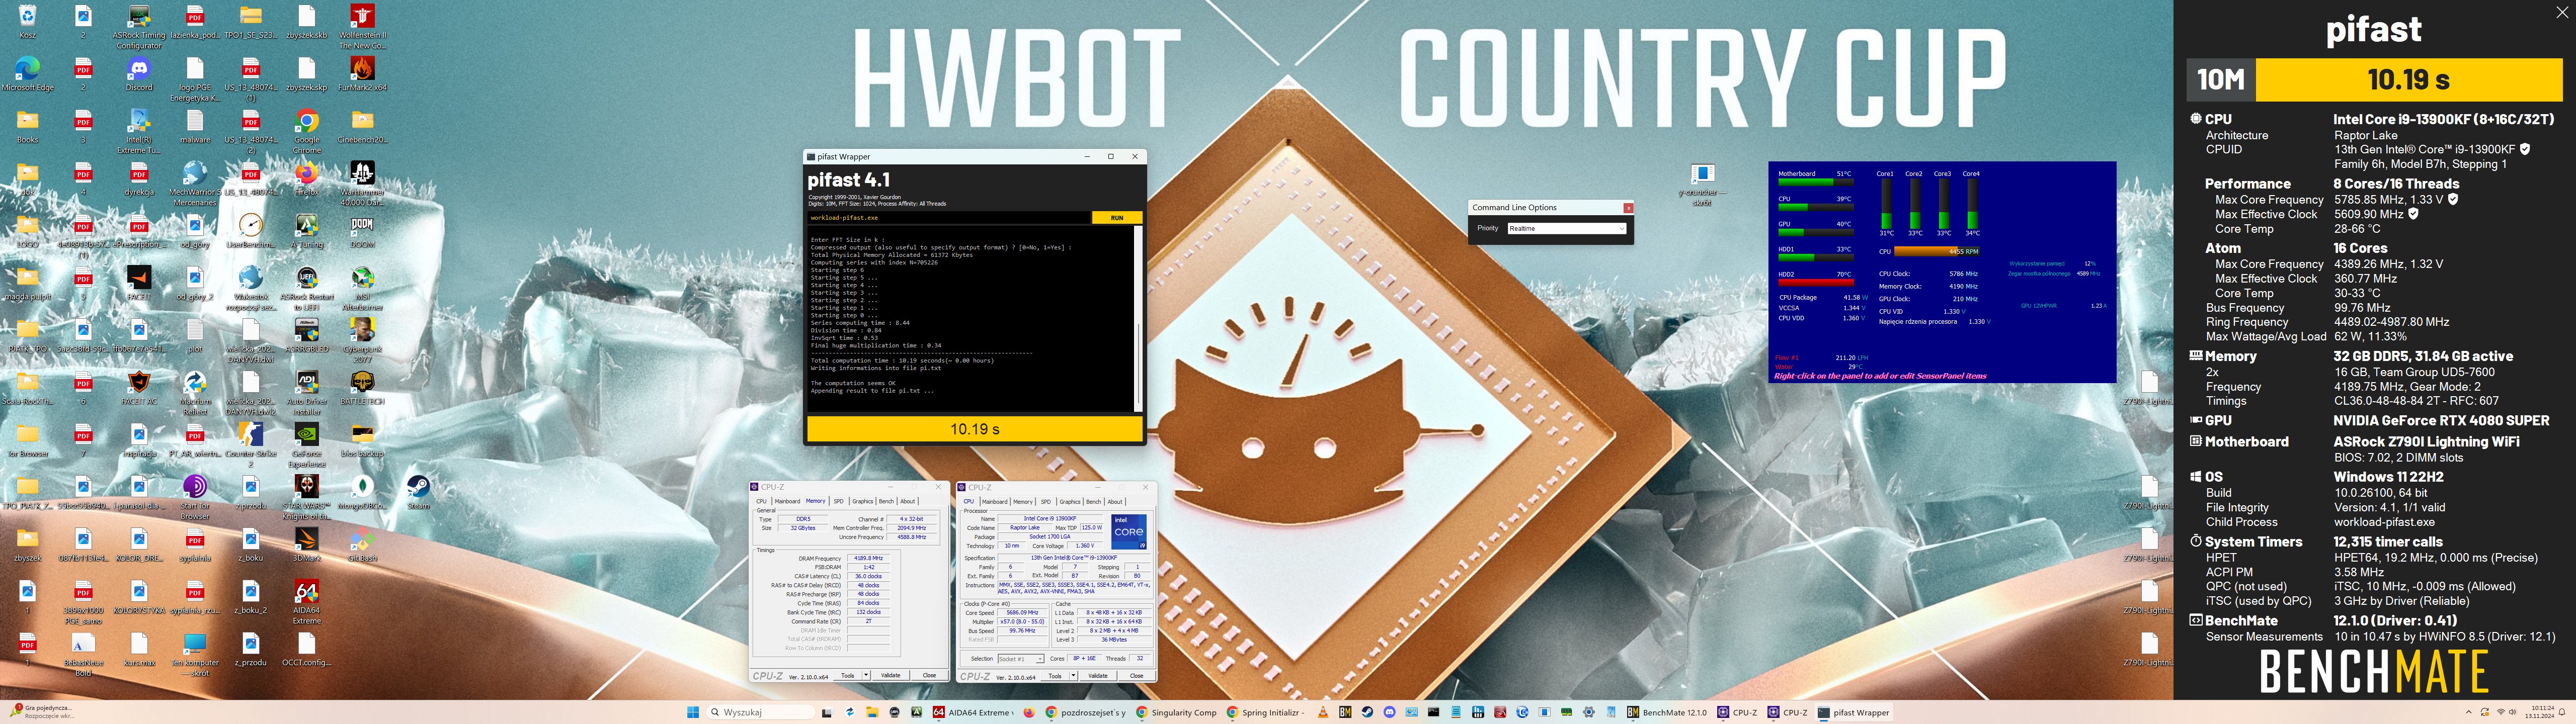This screenshot has width=2576, height=724.
Task: Switch to BenchMate 12.1.0 taskbar button
Action: 1667,712
